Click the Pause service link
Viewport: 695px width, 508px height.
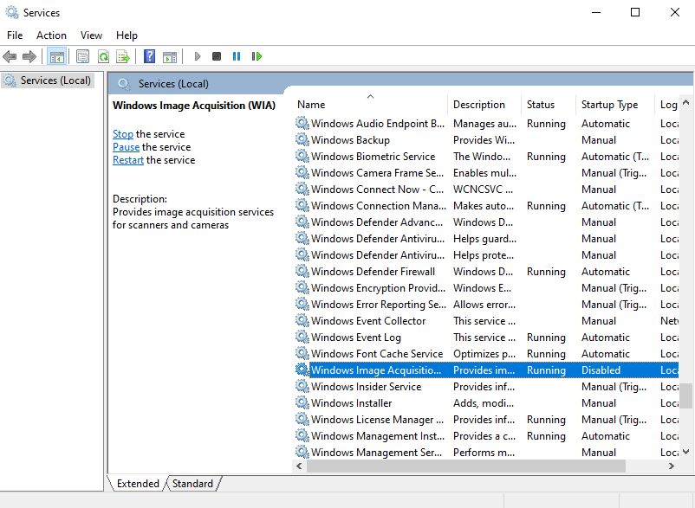click(x=126, y=146)
